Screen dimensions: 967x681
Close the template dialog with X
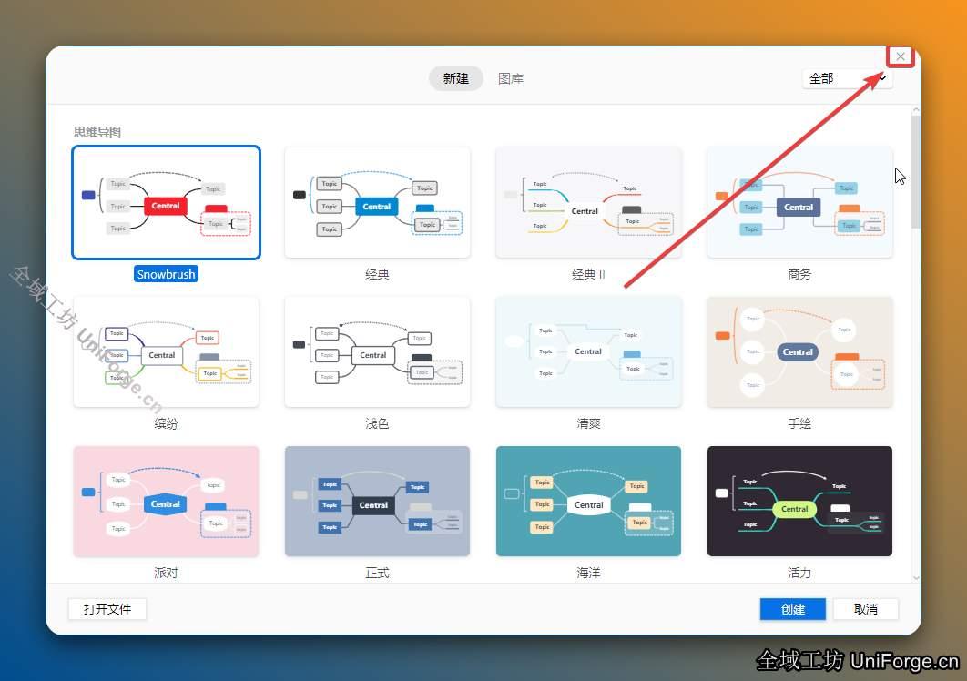(901, 56)
